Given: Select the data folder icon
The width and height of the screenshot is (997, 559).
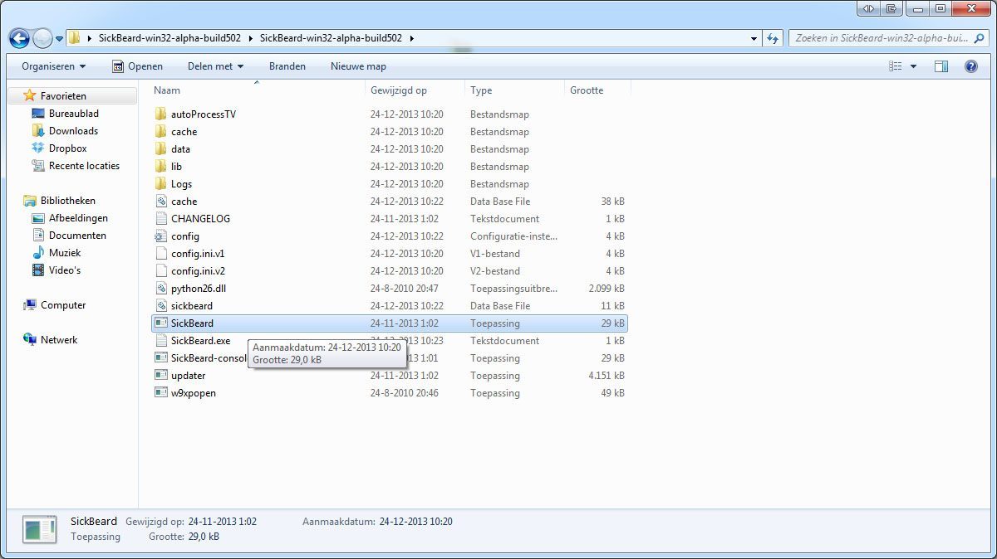Looking at the screenshot, I should [161, 149].
